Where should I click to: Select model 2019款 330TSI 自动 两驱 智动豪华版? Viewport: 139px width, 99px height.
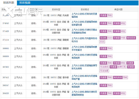tap(56, 93)
